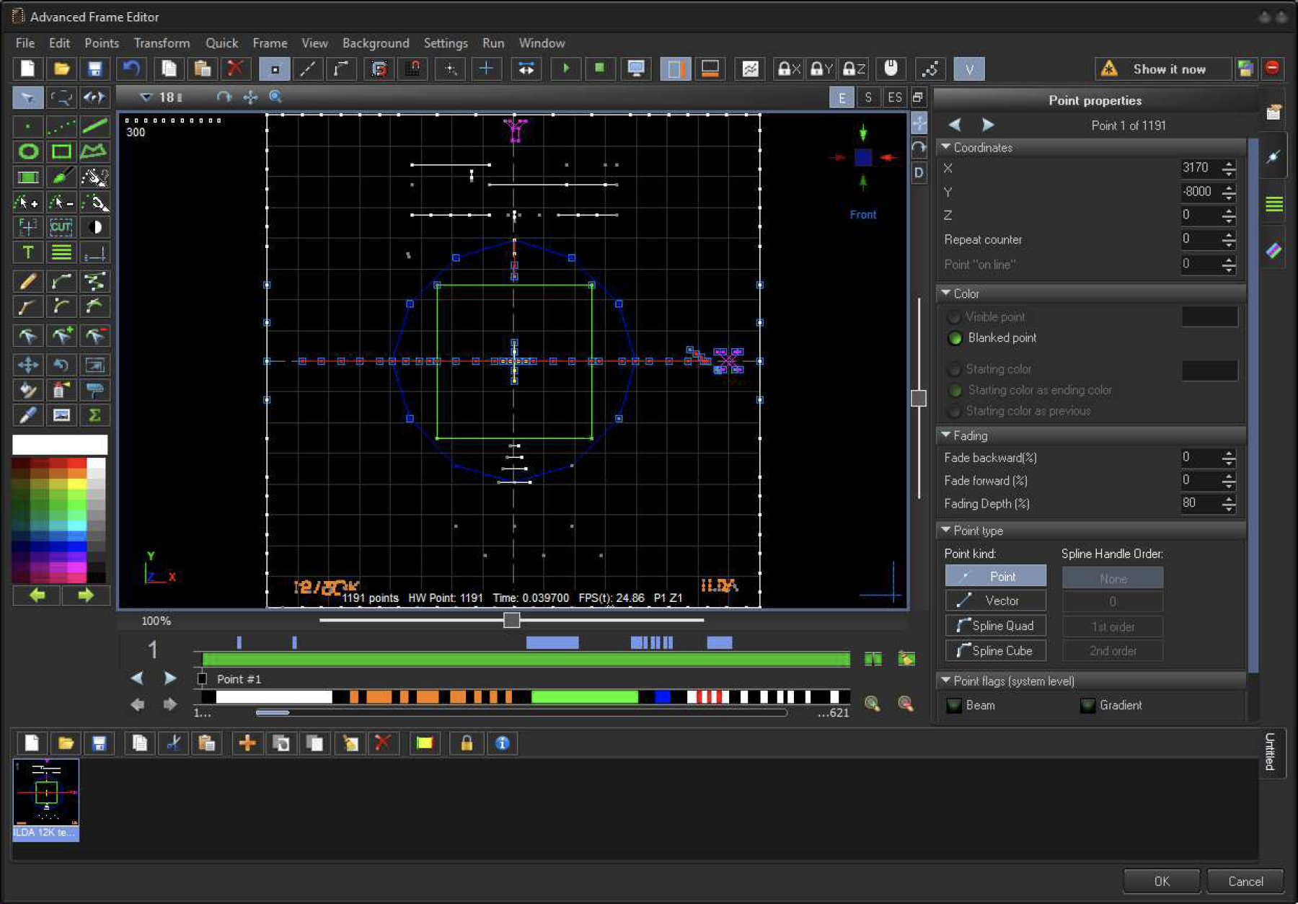Open the Quick menu
This screenshot has width=1298, height=904.
pyautogui.click(x=221, y=43)
